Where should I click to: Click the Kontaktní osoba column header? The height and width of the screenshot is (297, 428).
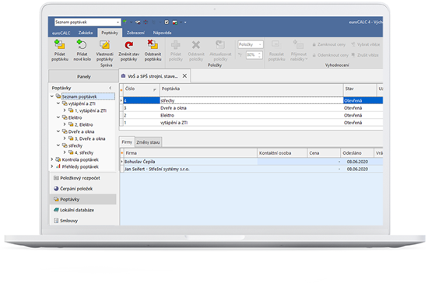click(x=282, y=153)
